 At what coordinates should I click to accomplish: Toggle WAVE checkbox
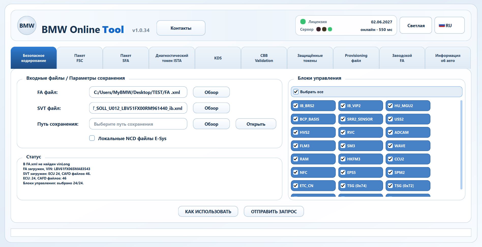390,146
